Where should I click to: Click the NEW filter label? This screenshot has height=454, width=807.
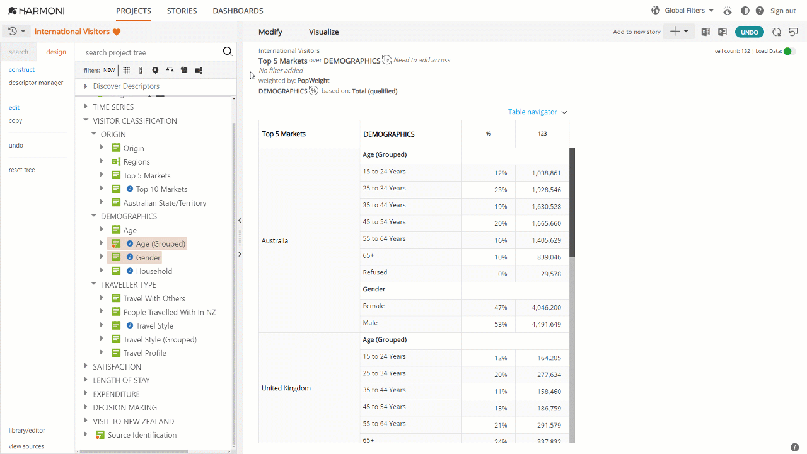110,71
